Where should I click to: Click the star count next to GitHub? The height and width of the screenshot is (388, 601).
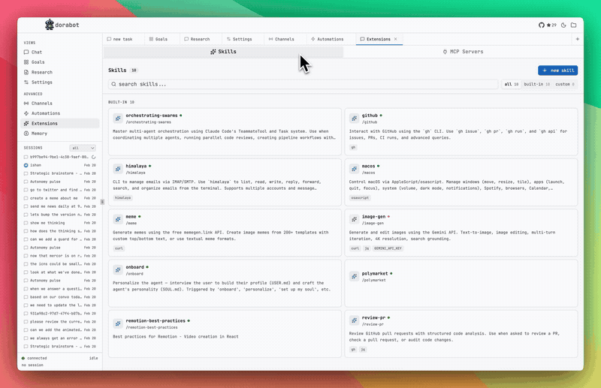[551, 26]
